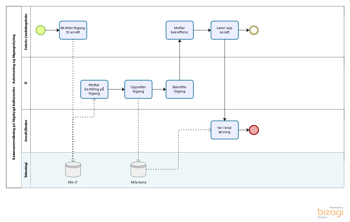Click the 'Oppretter tilgang' task box
Viewport: 350px width, 222px height.
(138, 89)
